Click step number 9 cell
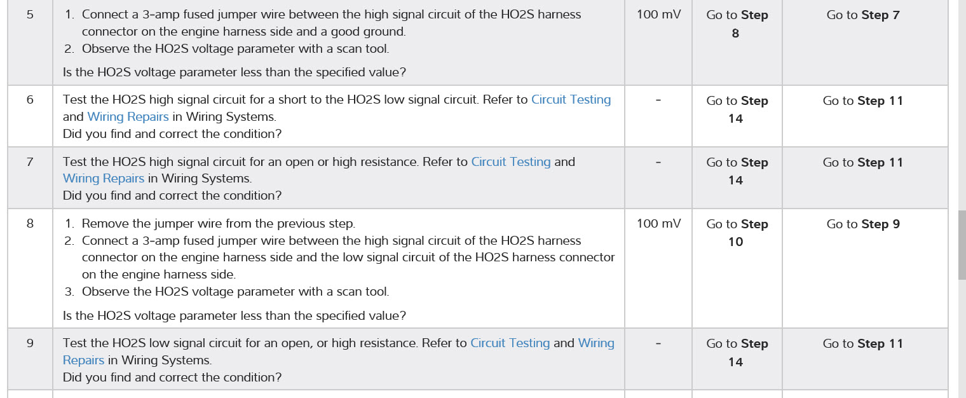This screenshot has height=398, width=966. pyautogui.click(x=30, y=343)
